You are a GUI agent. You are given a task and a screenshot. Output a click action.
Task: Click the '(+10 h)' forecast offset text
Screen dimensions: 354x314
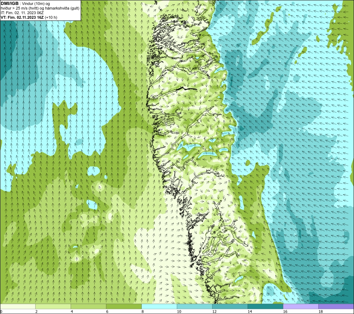[51, 17]
